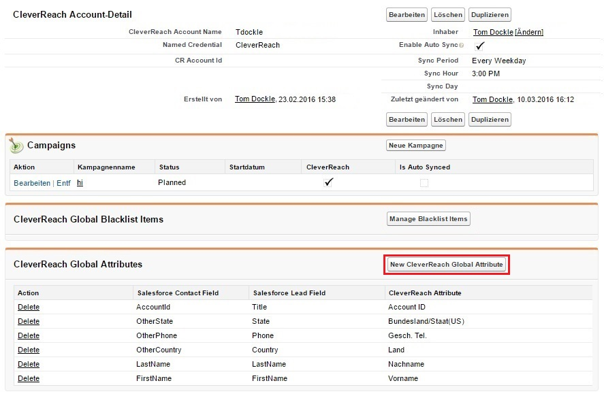Viewport: 604px width, 398px height.
Task: Toggle the Enable Auto Sync checkbox
Action: coord(479,46)
